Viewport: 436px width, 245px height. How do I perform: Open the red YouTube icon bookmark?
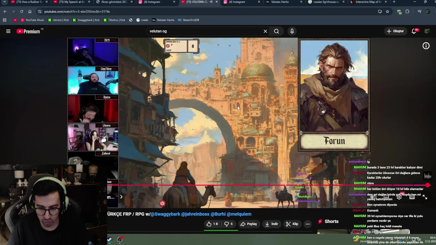pos(15,20)
